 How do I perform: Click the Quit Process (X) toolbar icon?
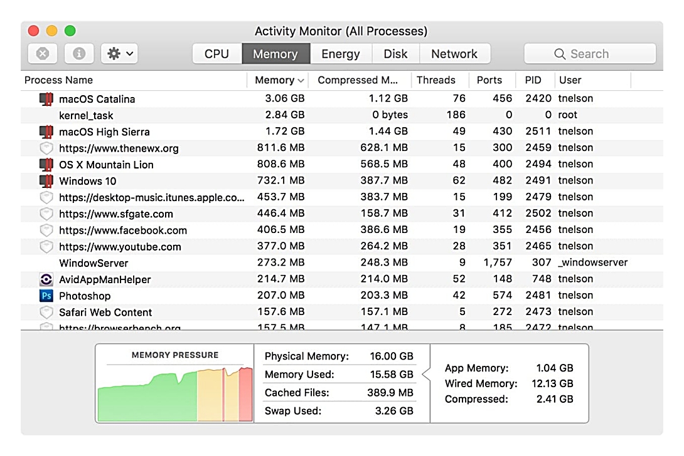click(42, 54)
